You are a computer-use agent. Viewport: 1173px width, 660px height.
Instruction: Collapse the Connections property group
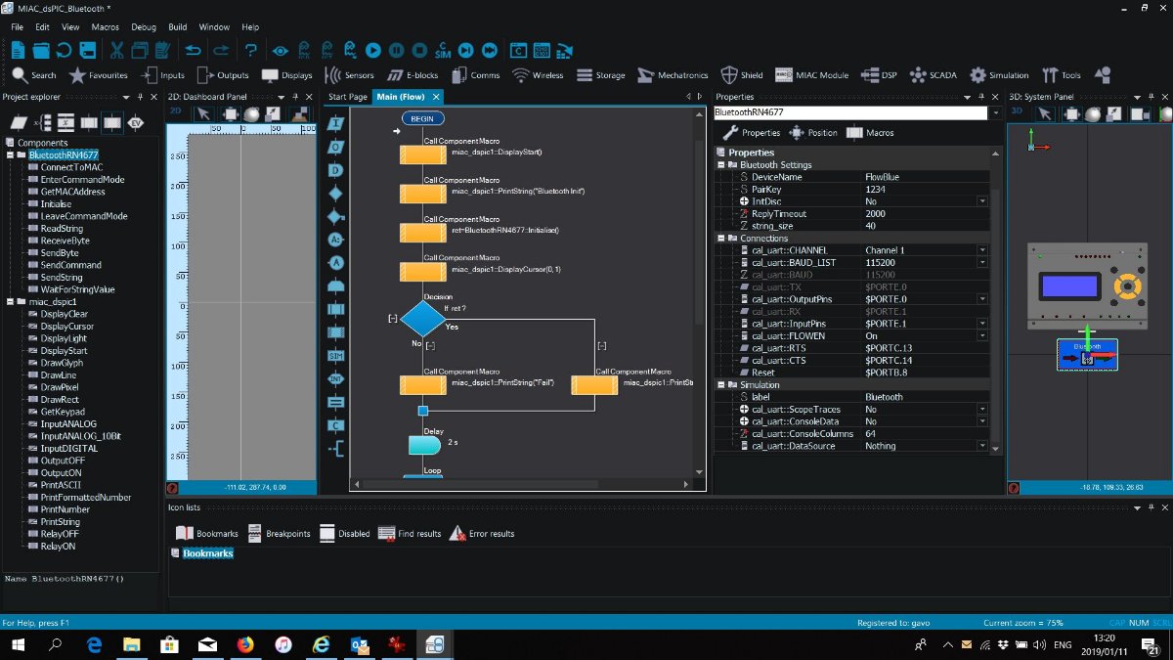(x=720, y=239)
